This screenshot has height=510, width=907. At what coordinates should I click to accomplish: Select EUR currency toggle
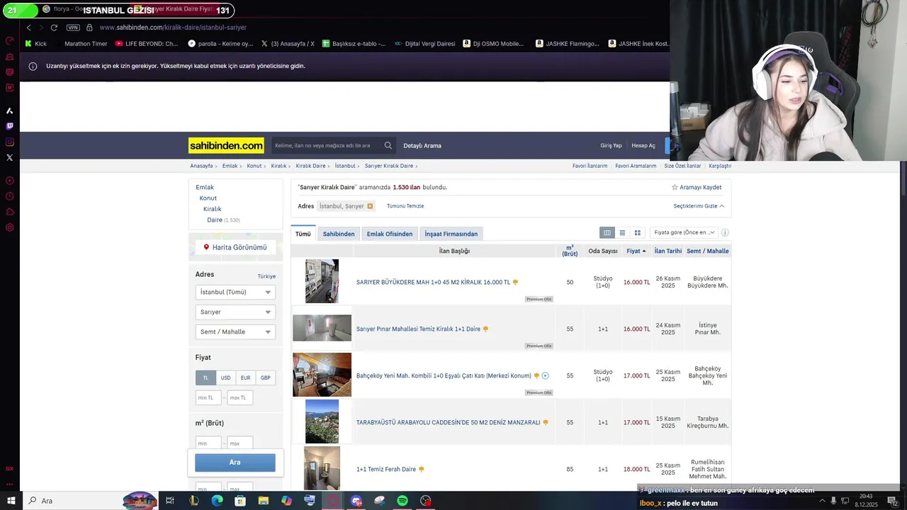[245, 378]
